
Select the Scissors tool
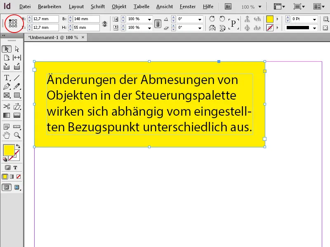click(7, 107)
